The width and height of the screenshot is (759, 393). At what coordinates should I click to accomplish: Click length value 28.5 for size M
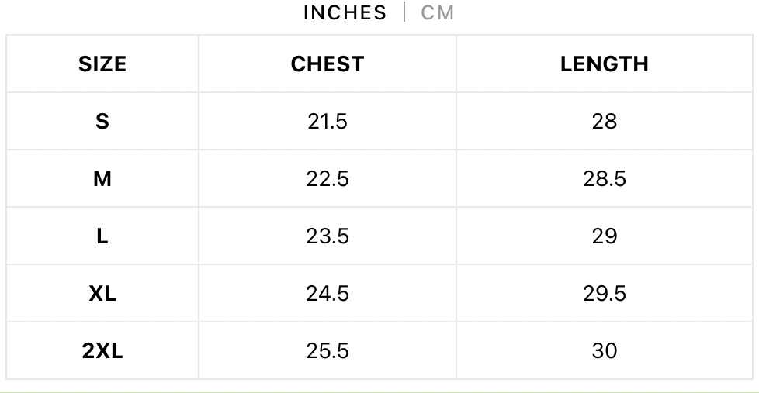pos(605,179)
